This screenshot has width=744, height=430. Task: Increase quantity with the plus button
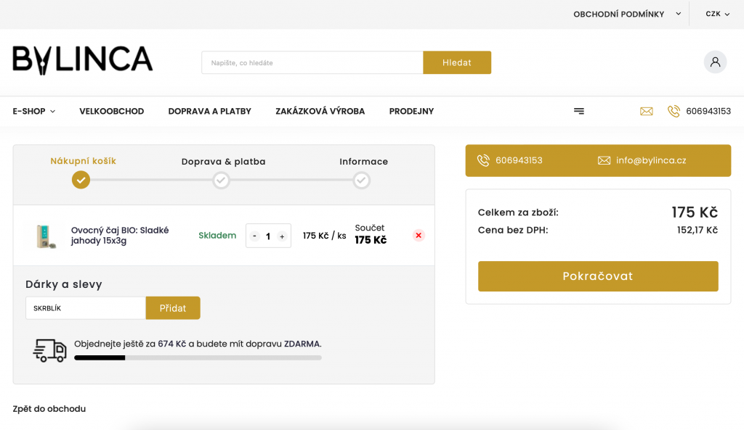pyautogui.click(x=282, y=236)
